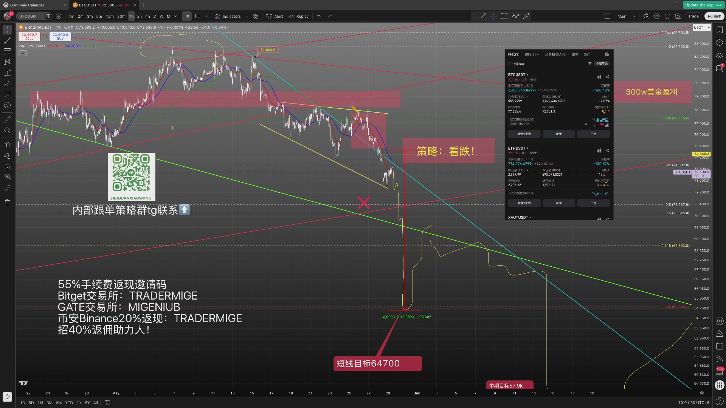Click the 73,590.7 SELL price button

click(29, 36)
